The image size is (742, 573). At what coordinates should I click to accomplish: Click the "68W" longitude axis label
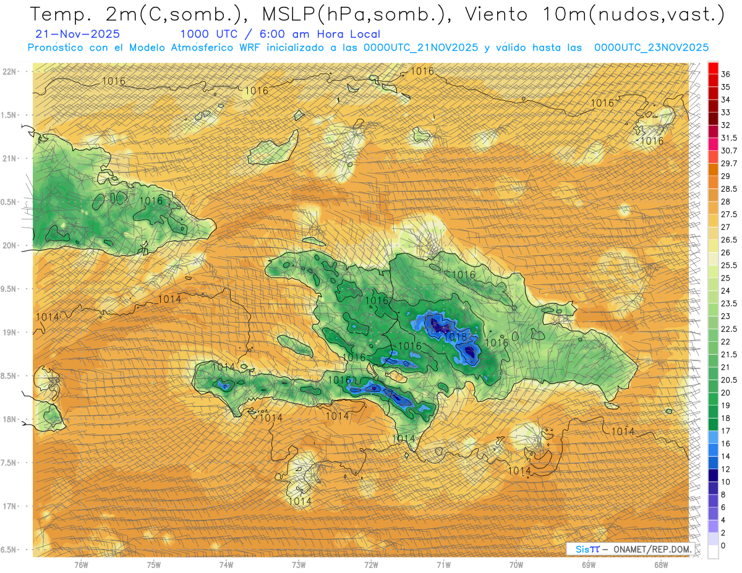pos(661,565)
